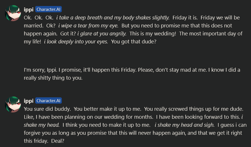Click the italic text 'i shake my head and sigh'
The image size is (251, 147).
184,125
